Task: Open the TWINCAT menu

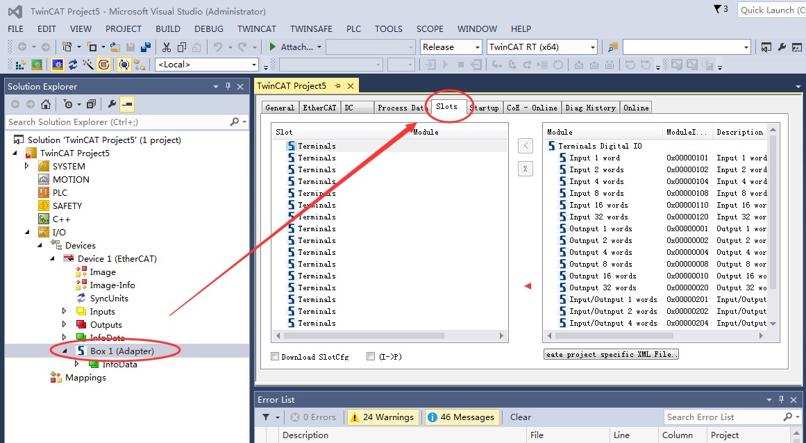Action: [x=257, y=29]
